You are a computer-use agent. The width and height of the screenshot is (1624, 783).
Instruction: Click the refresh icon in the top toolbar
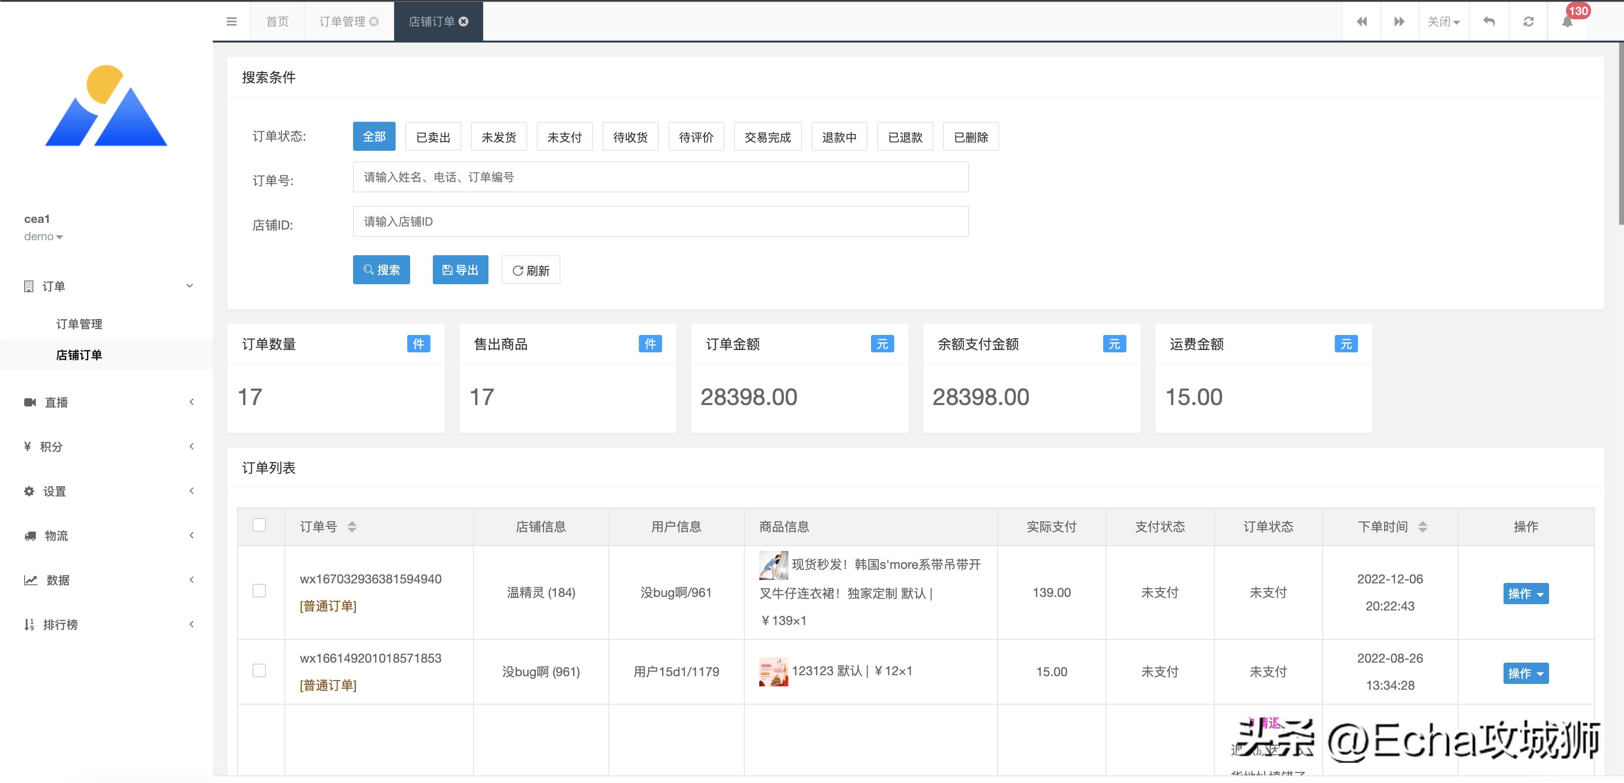(1528, 21)
